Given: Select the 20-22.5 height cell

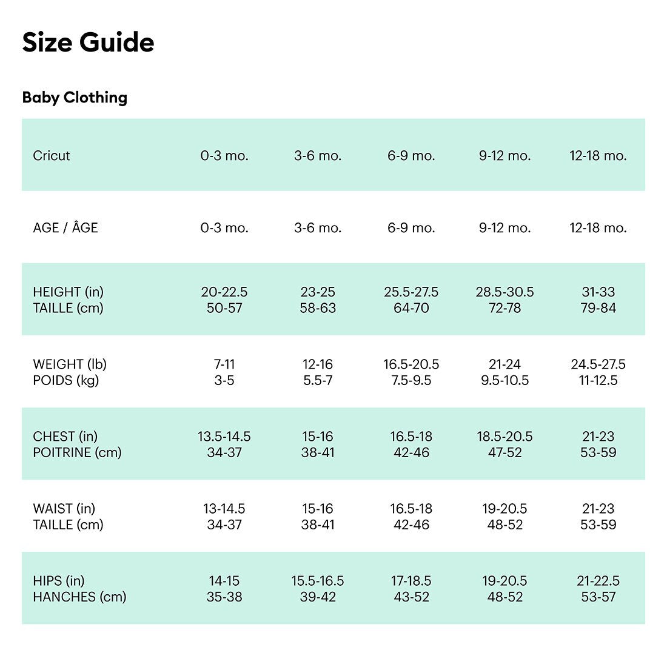Looking at the screenshot, I should pyautogui.click(x=224, y=292).
